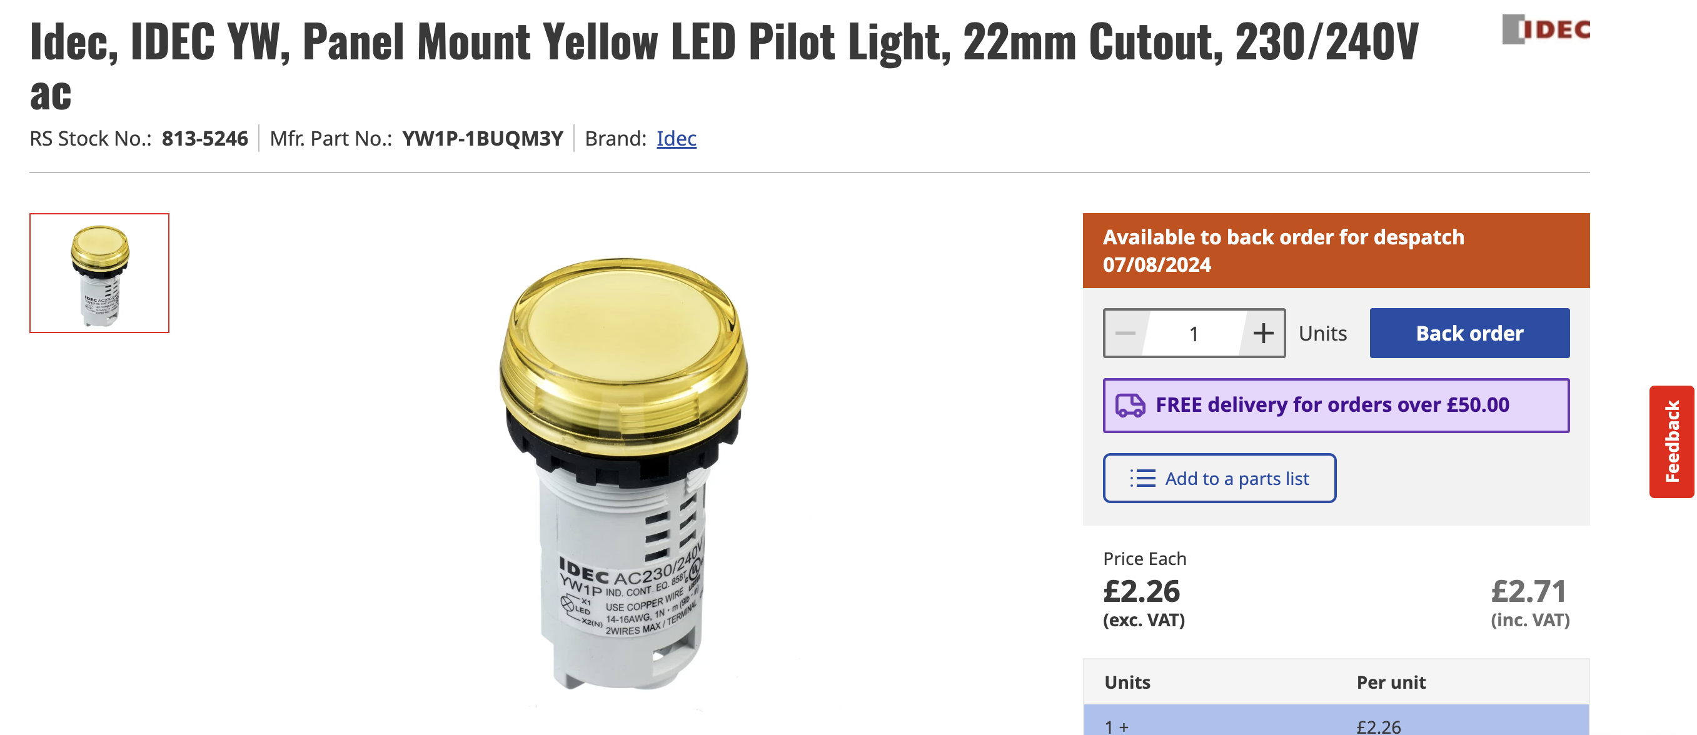Viewport: 1697px width, 735px height.
Task: Click the list icon in parts list button
Action: point(1143,478)
